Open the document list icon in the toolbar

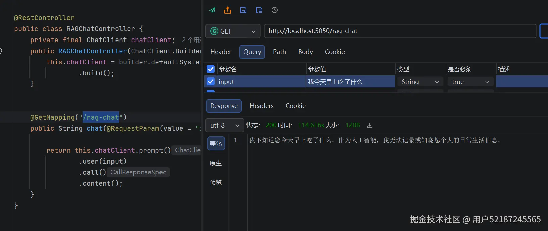[x=259, y=10]
